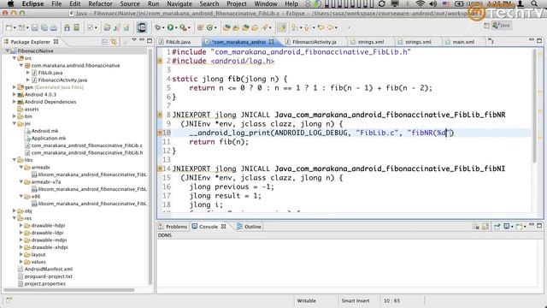Collapse the jni folder
547x308 pixels.
click(15, 123)
